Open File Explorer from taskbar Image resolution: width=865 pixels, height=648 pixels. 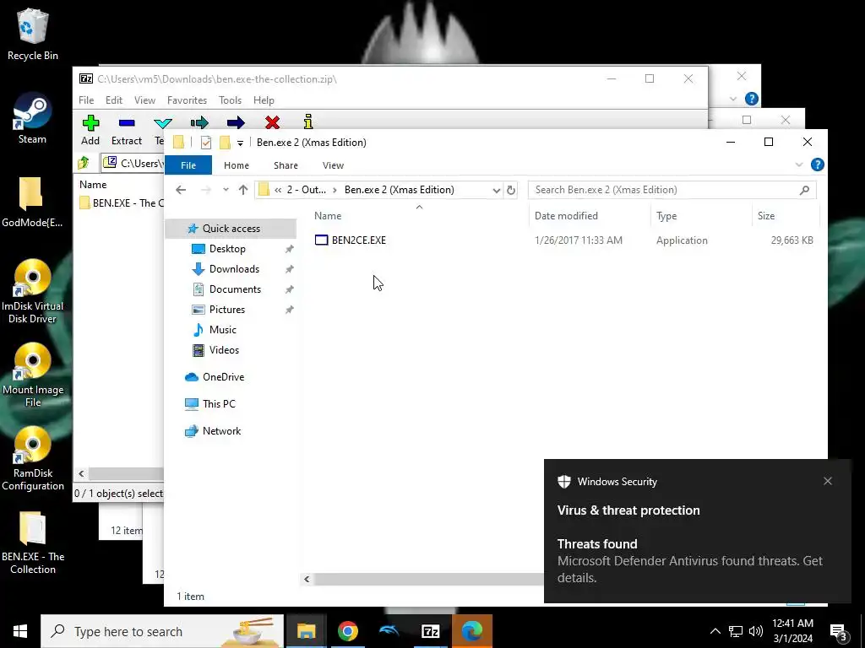point(306,631)
